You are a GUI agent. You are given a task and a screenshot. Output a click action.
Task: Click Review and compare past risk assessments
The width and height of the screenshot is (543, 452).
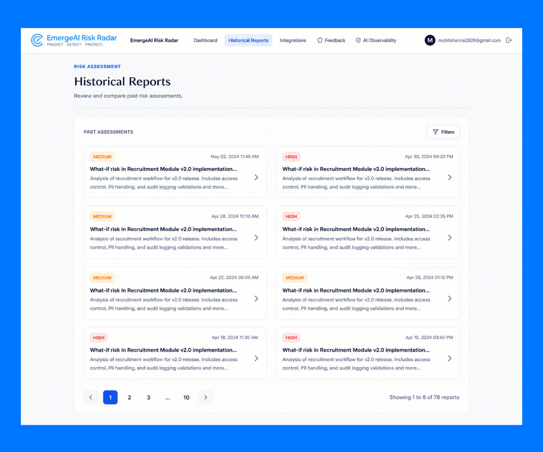click(x=128, y=96)
